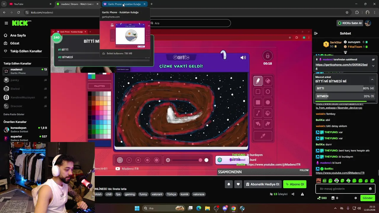Open the KendineMuzisyen channel

pos(25,97)
